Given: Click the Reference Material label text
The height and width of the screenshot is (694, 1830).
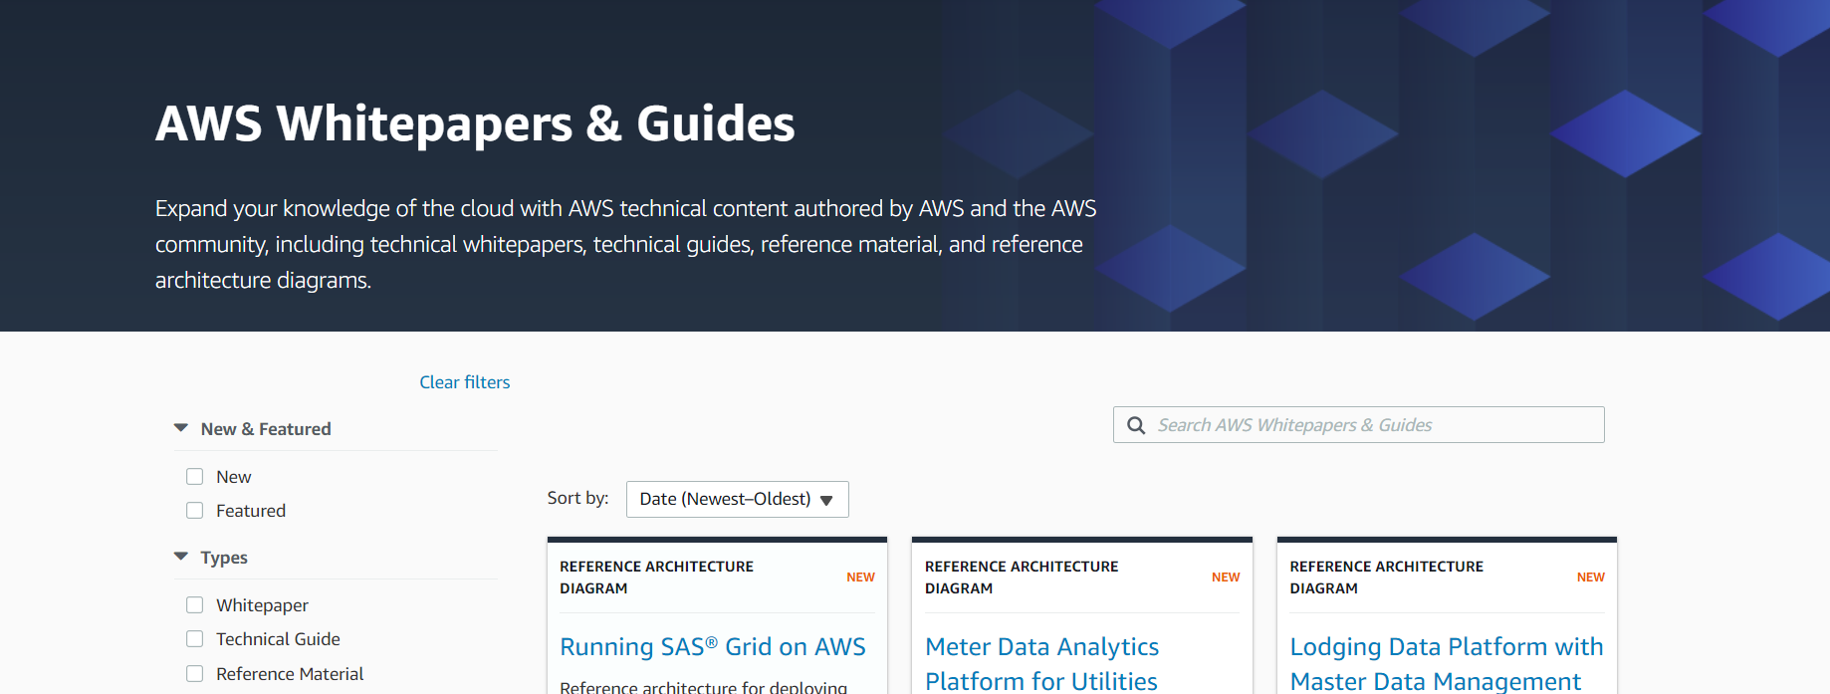Looking at the screenshot, I should coord(290,674).
